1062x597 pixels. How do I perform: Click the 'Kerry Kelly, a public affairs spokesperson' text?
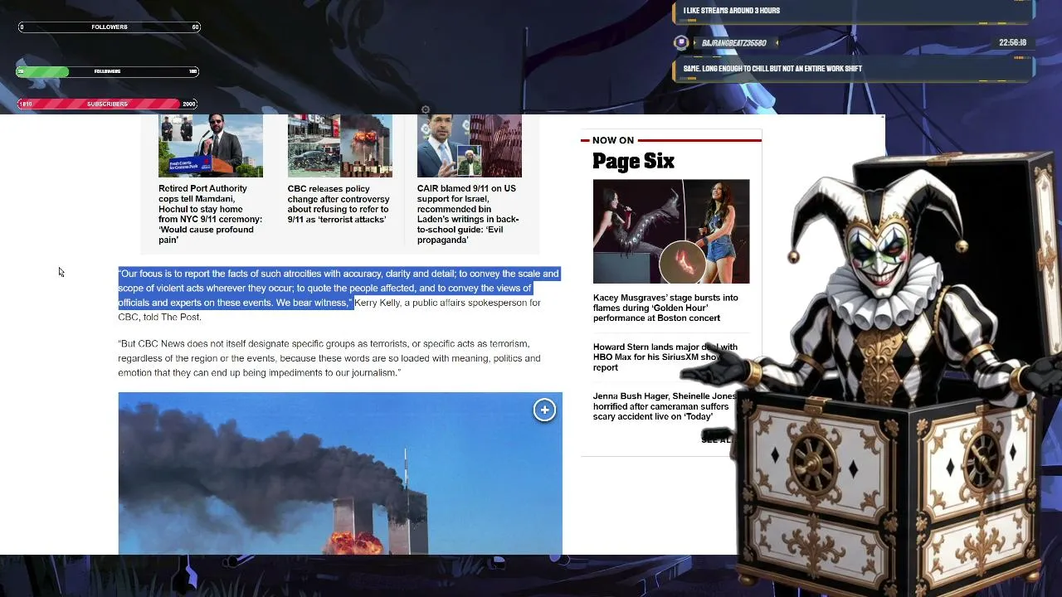[447, 303]
